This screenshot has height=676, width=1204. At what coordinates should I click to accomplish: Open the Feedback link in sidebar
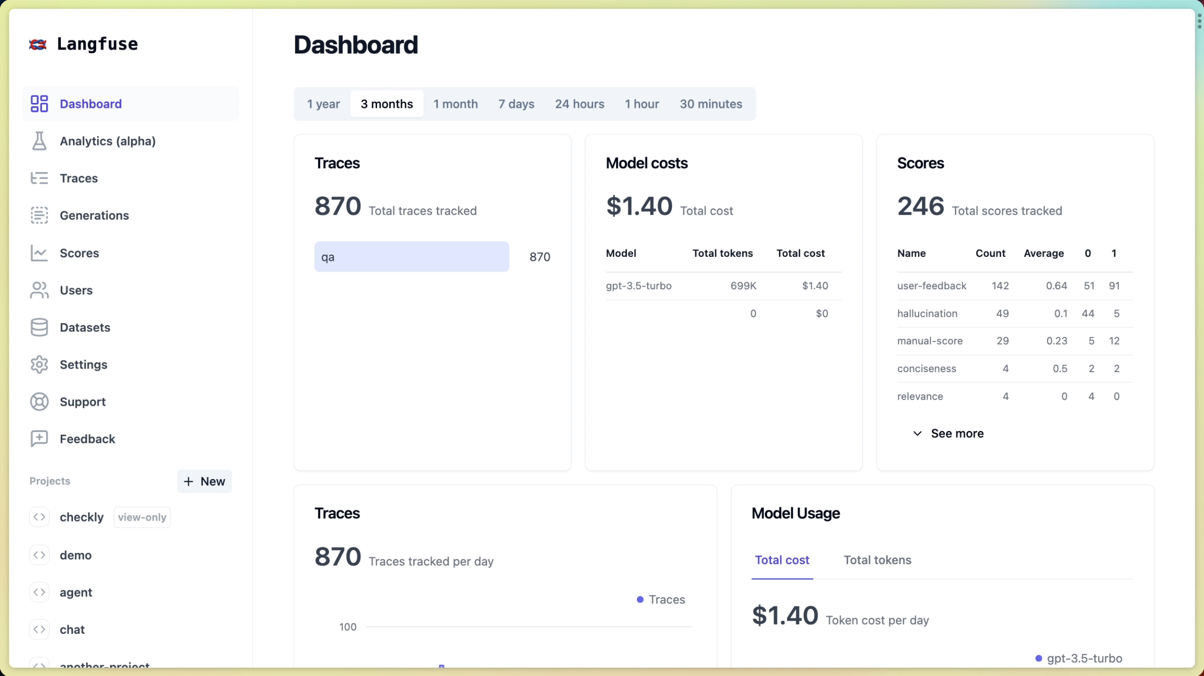coord(87,439)
